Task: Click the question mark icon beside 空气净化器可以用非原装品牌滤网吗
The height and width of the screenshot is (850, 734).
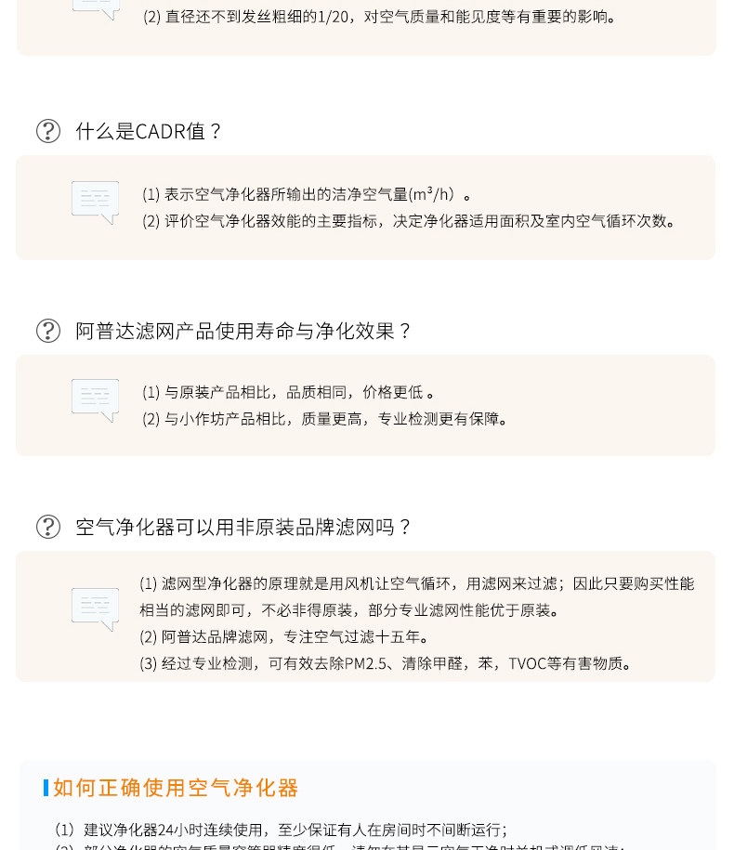Action: (48, 527)
